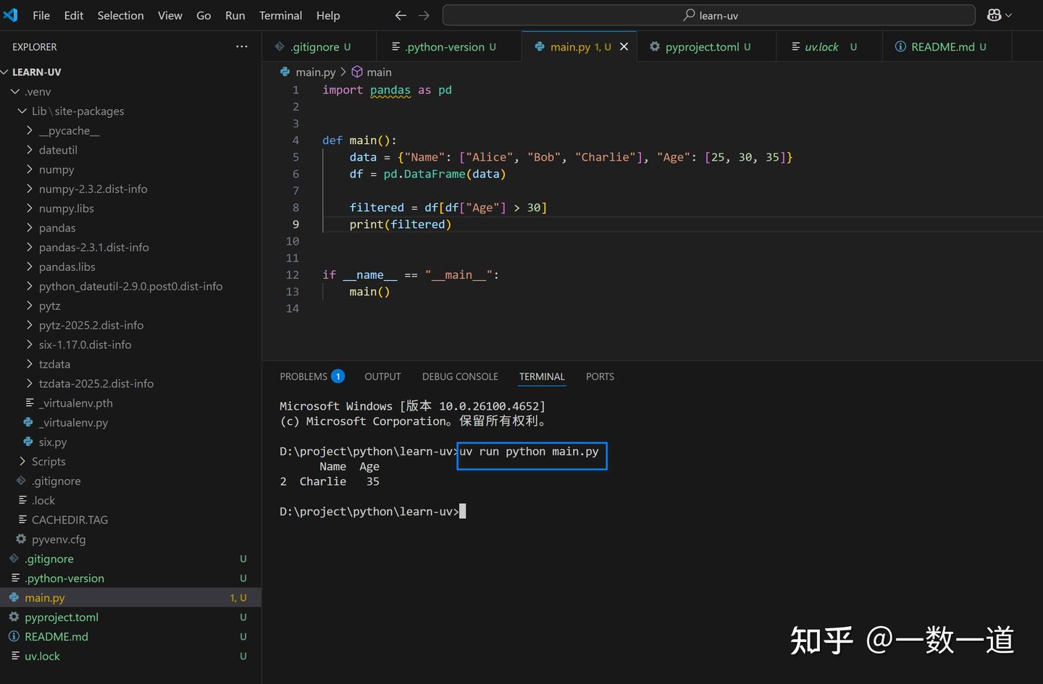Click the git branch icon before main breadcrumb
This screenshot has height=684, width=1043.
coord(356,72)
